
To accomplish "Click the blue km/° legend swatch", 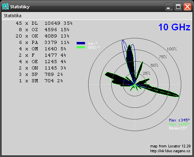I will point(81,43).
